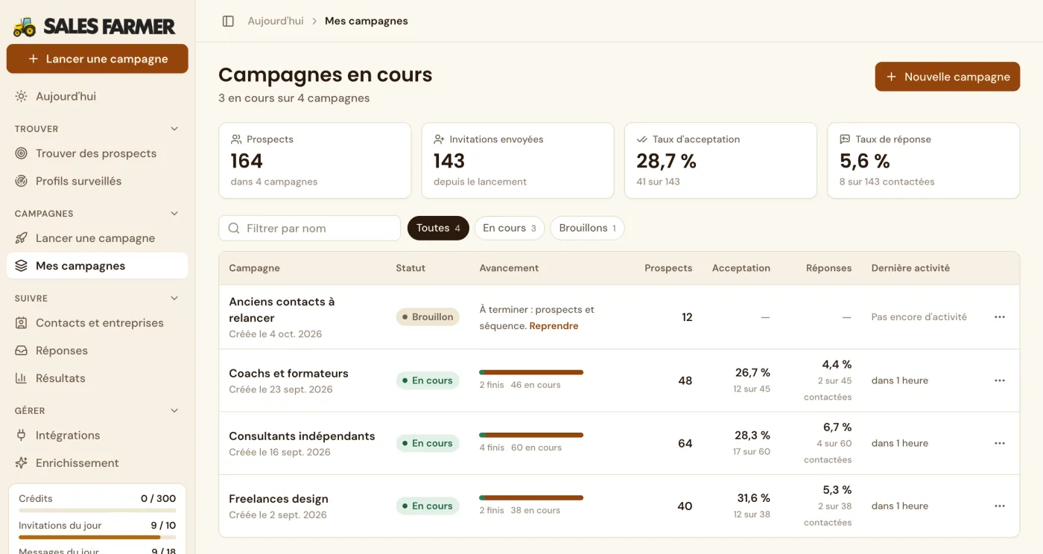This screenshot has height=554, width=1043.
Task: Open row actions for Coachs et formateurs
Action: [1000, 381]
